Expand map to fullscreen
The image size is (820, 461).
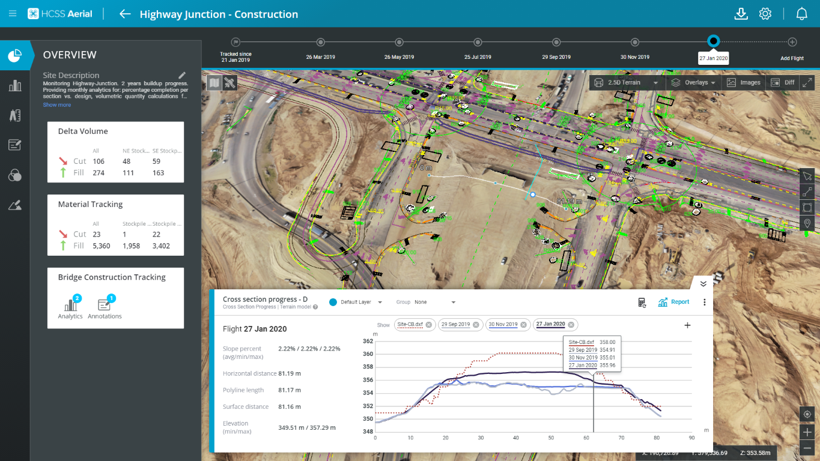pyautogui.click(x=807, y=83)
